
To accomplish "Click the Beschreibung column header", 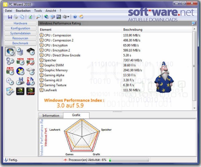I will (157, 29).
